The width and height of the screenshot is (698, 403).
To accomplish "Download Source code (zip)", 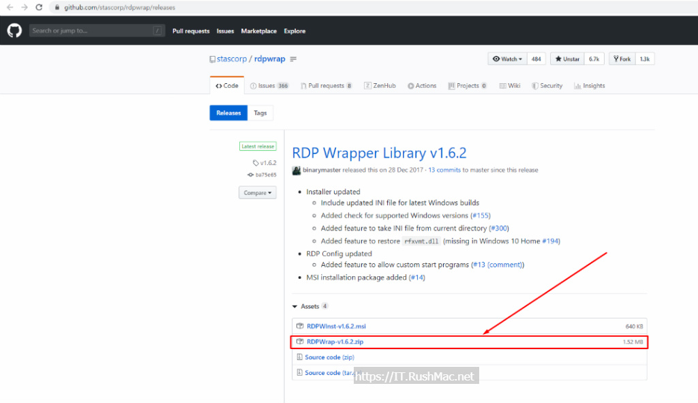I will point(329,357).
